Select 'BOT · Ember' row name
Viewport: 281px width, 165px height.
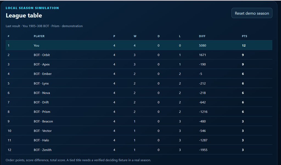[43, 74]
